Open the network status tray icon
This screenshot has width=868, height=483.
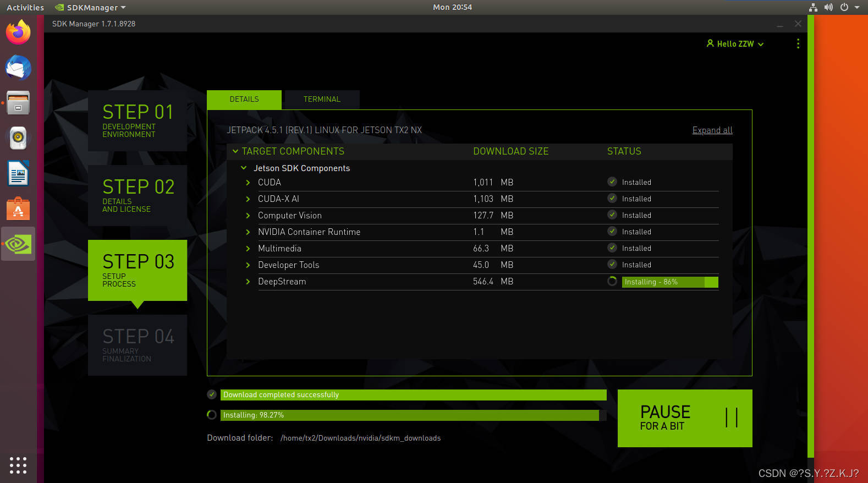(x=813, y=7)
